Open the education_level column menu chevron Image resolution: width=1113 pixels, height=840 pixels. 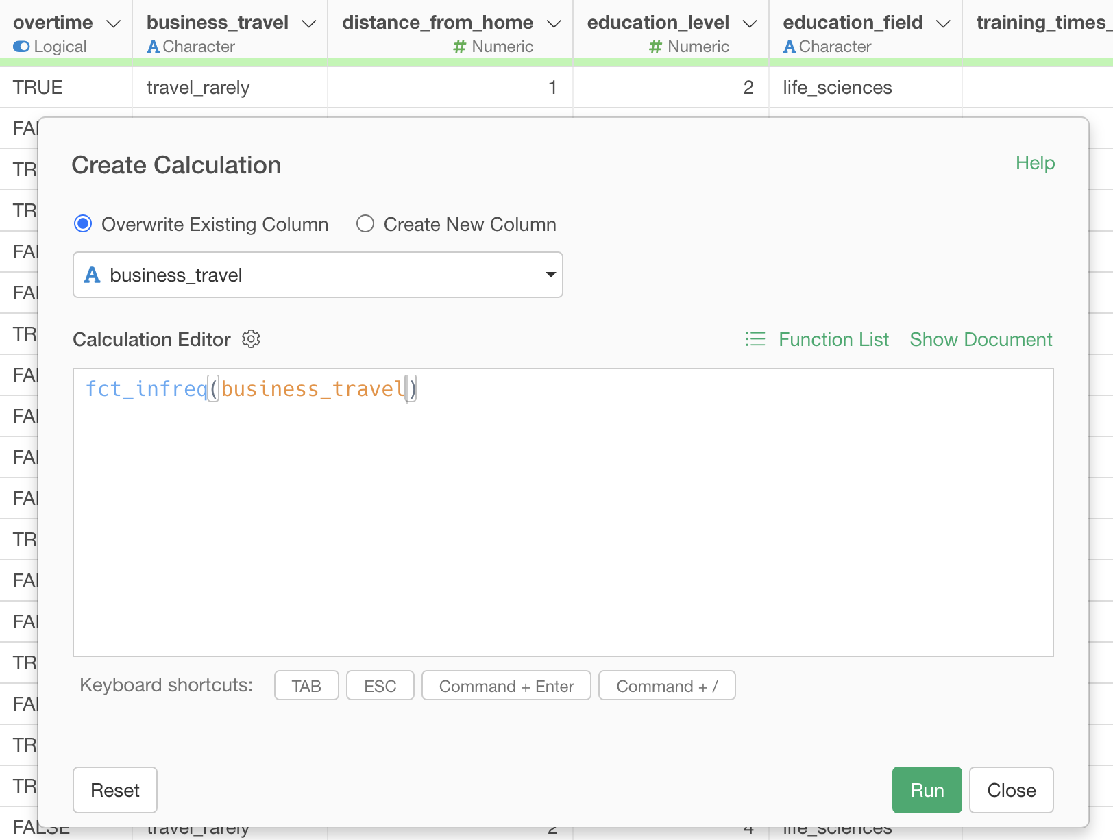point(750,23)
